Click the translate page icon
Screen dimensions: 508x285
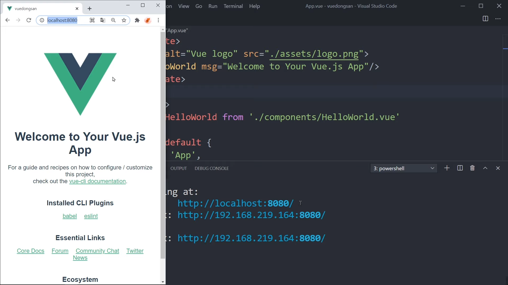[x=103, y=20]
